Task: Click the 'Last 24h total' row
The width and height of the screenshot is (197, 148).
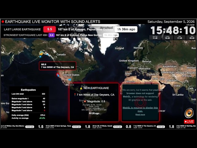Action: 28,94
